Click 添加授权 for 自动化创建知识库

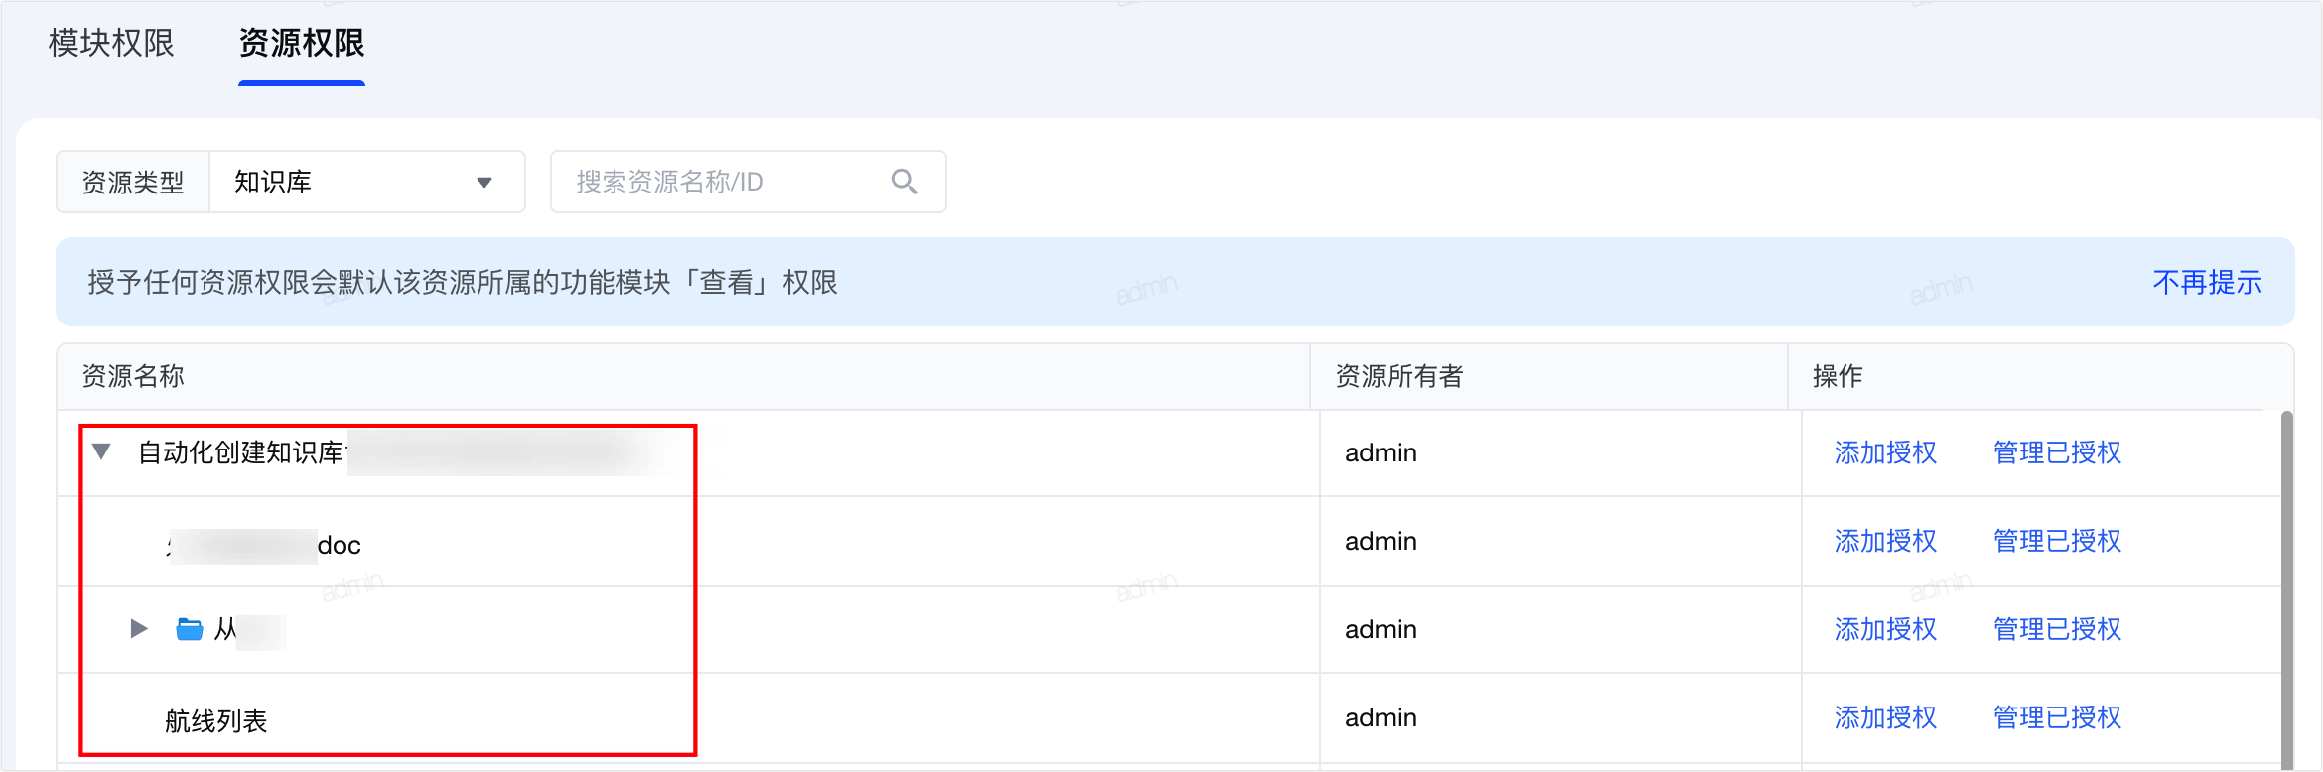coord(1885,452)
